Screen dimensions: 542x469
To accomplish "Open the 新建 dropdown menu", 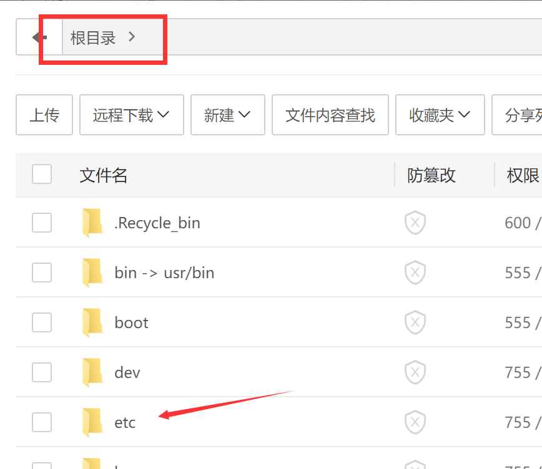I will click(x=227, y=115).
